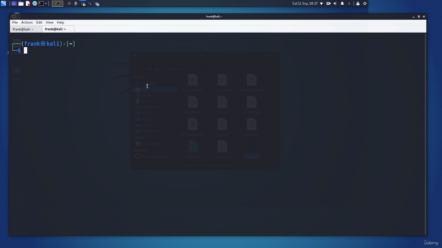
Task: Expand the terminal launcher dropdown arrow
Action: 46,3
